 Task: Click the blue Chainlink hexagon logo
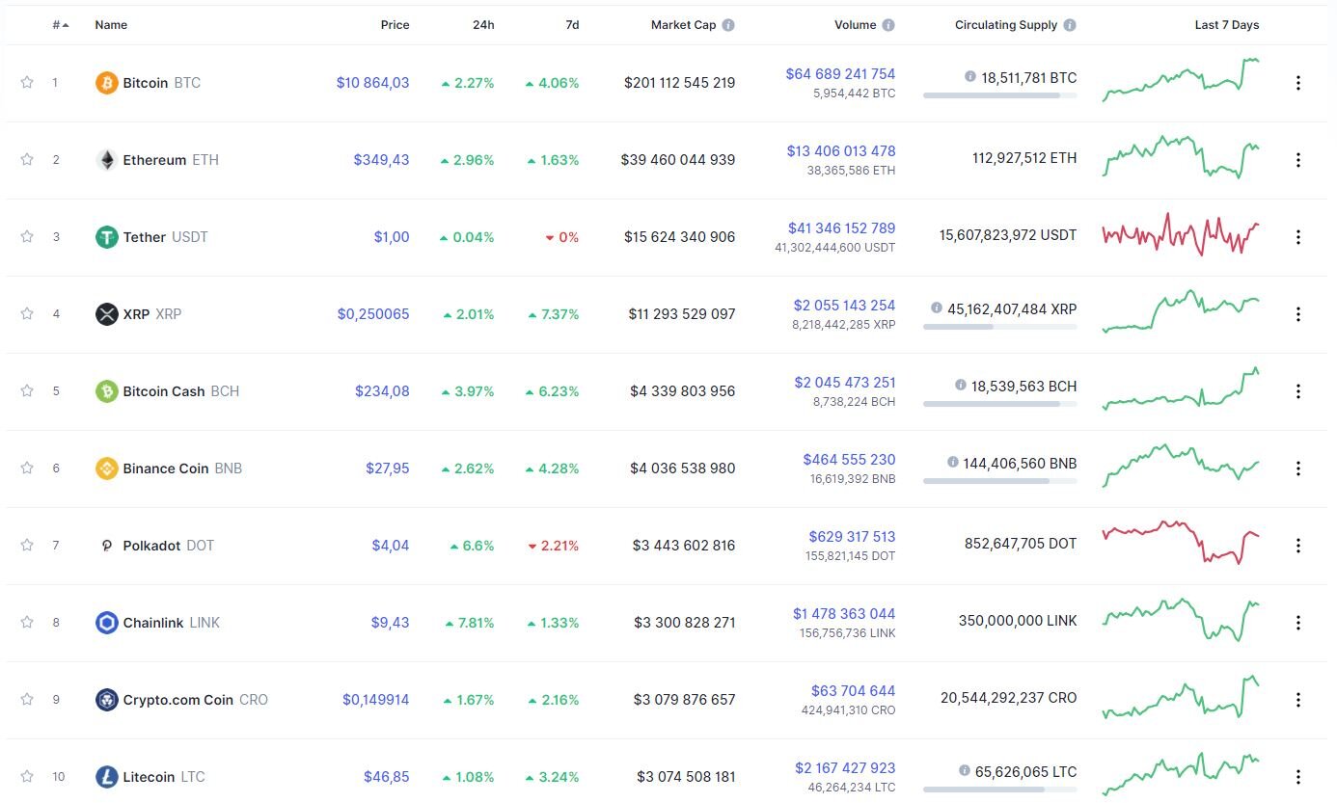tap(106, 623)
